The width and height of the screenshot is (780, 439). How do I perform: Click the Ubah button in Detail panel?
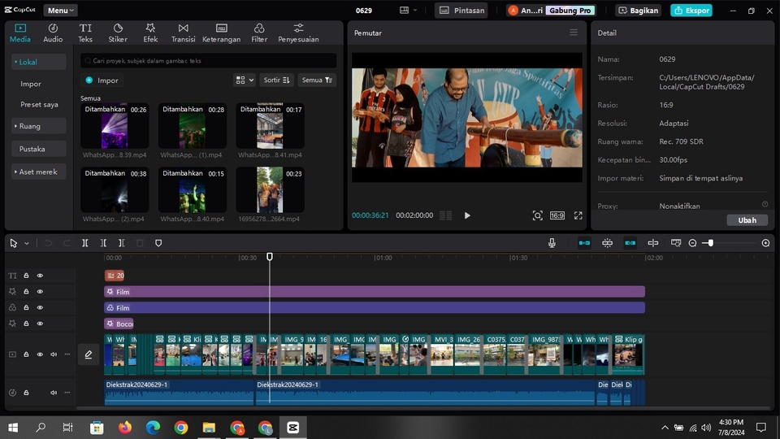(x=747, y=220)
